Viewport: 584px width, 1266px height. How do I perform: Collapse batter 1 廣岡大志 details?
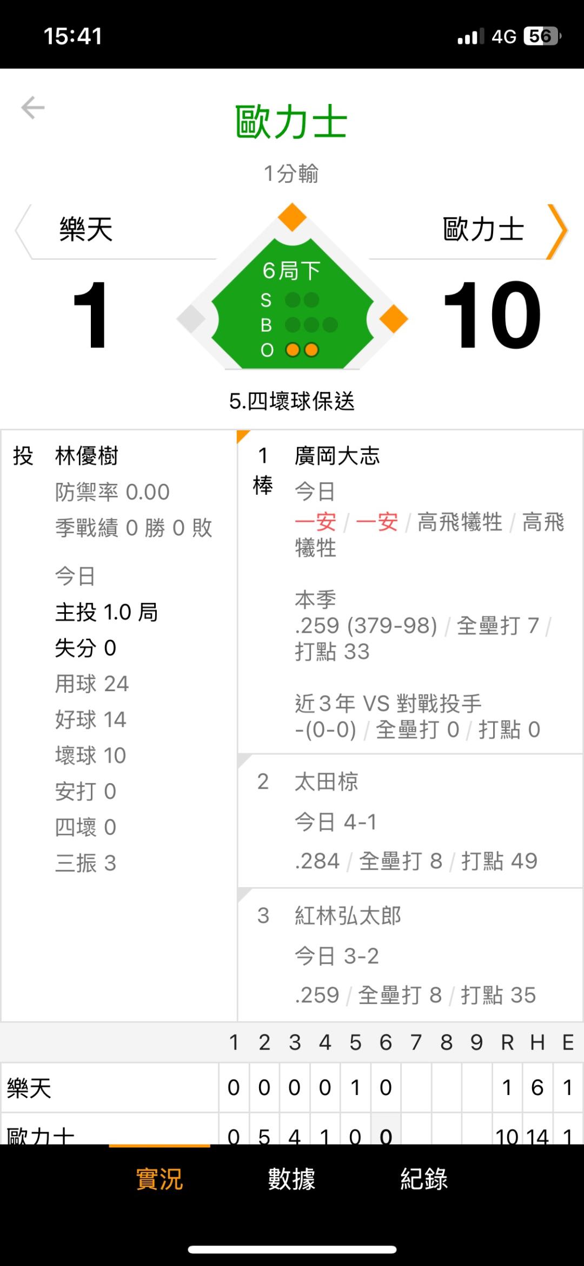point(410,591)
